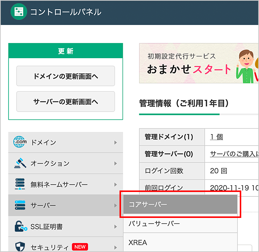Expand the 無料ネームサーバー menu arrow
This screenshot has height=252, width=259.
[x=115, y=185]
